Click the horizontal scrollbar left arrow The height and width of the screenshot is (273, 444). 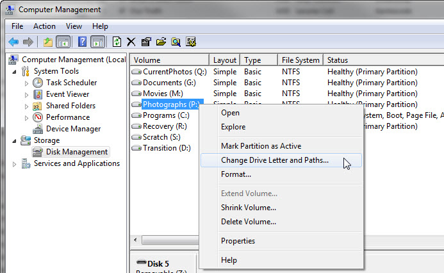tap(135, 240)
